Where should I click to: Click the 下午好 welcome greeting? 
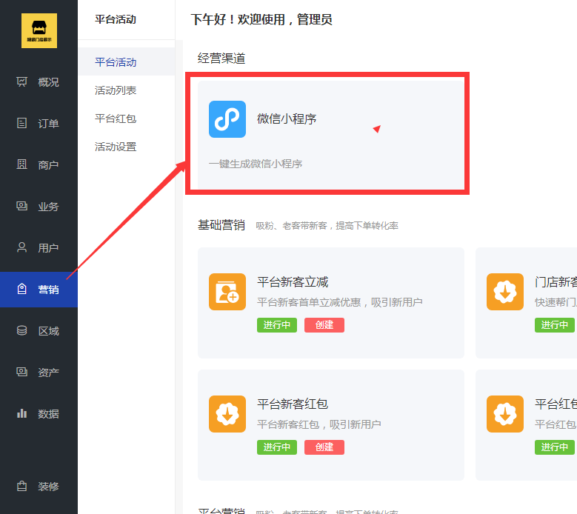click(261, 19)
